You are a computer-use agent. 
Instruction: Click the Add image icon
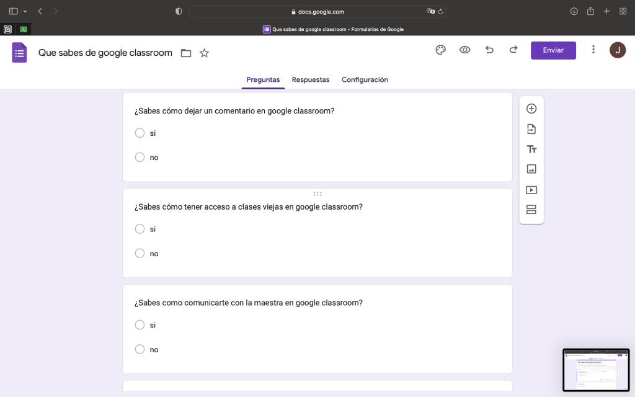[531, 169]
